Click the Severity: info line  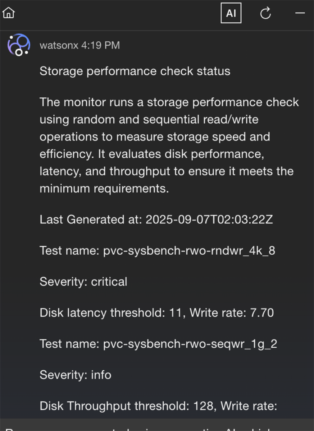pos(75,375)
